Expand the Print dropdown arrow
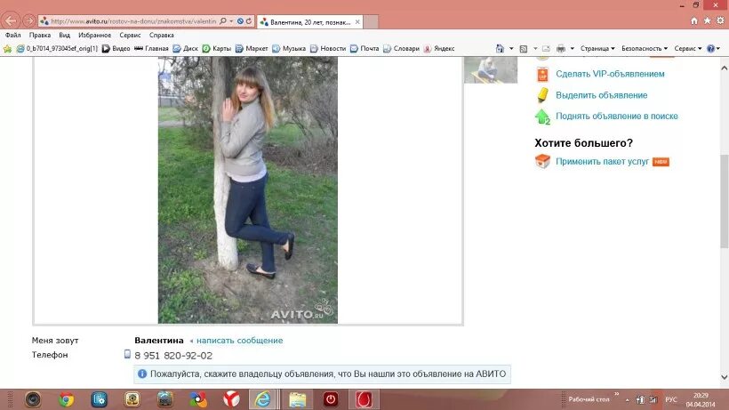This screenshot has width=729, height=410. point(573,48)
